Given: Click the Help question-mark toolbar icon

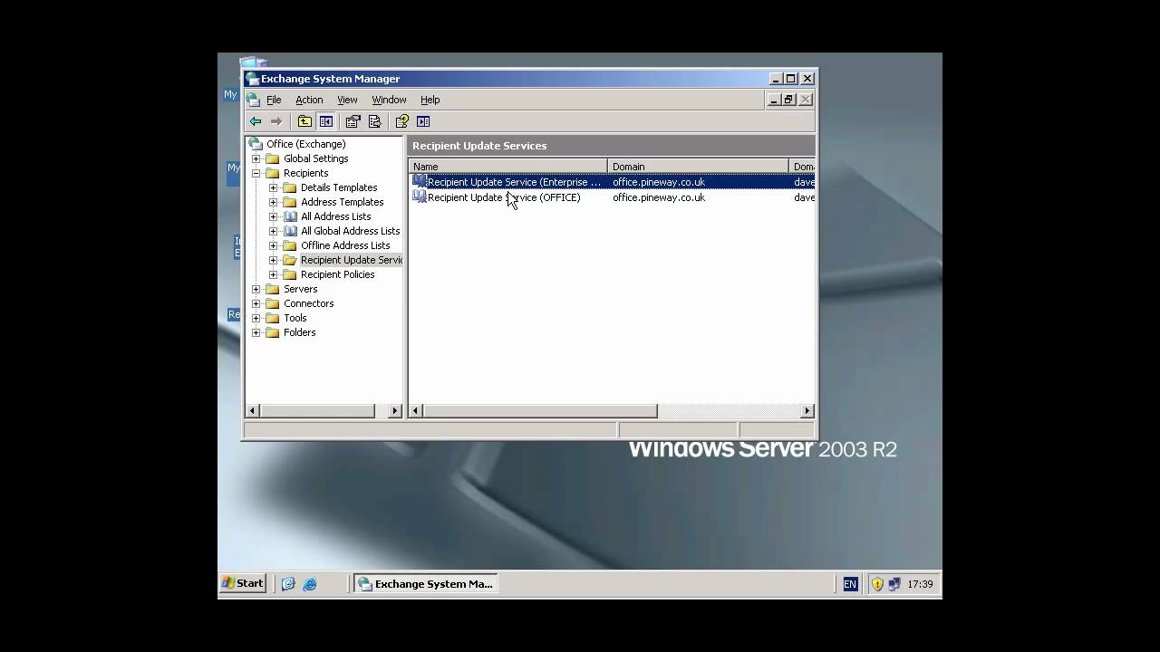Looking at the screenshot, I should (x=401, y=121).
